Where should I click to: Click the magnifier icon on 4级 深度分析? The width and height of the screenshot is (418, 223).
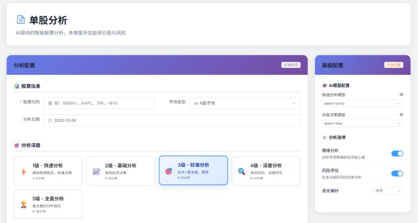(242, 171)
